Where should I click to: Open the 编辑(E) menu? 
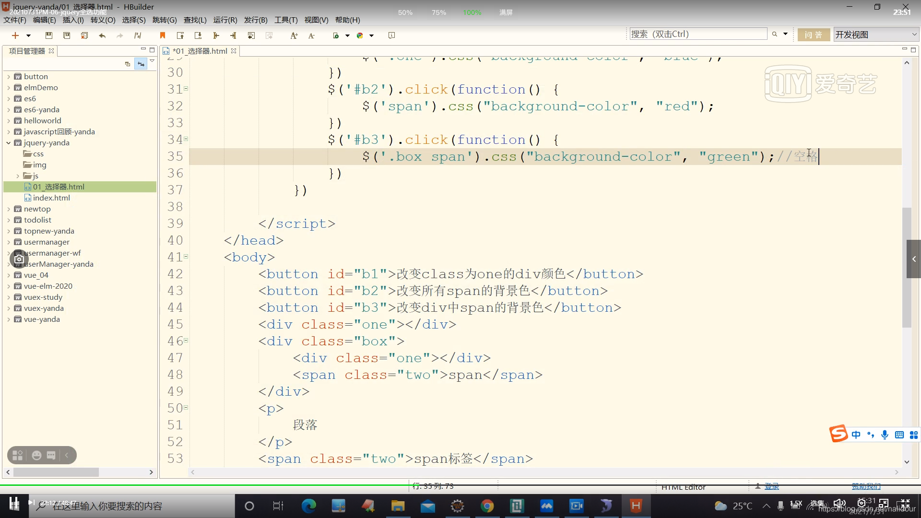pos(44,20)
